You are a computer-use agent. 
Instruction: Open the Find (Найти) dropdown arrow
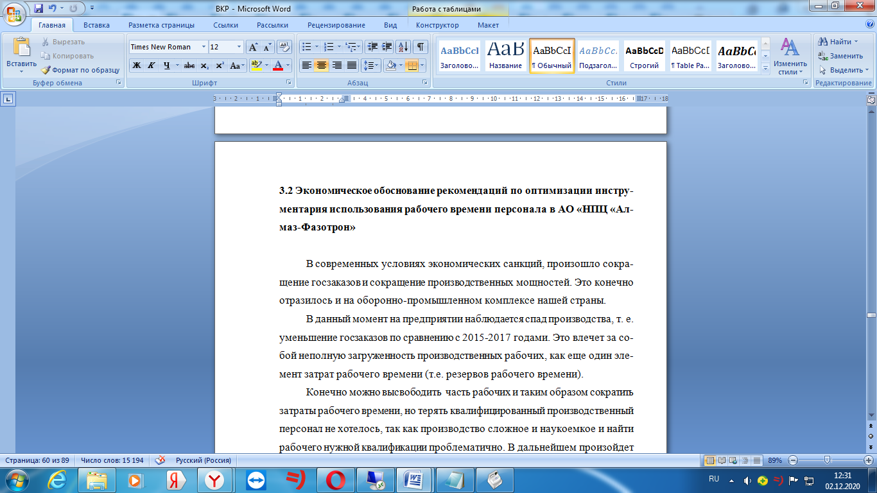pos(855,42)
